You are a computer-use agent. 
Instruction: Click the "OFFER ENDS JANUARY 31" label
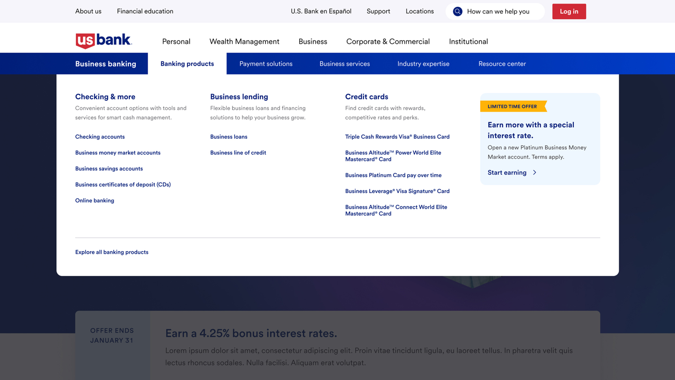click(x=112, y=335)
